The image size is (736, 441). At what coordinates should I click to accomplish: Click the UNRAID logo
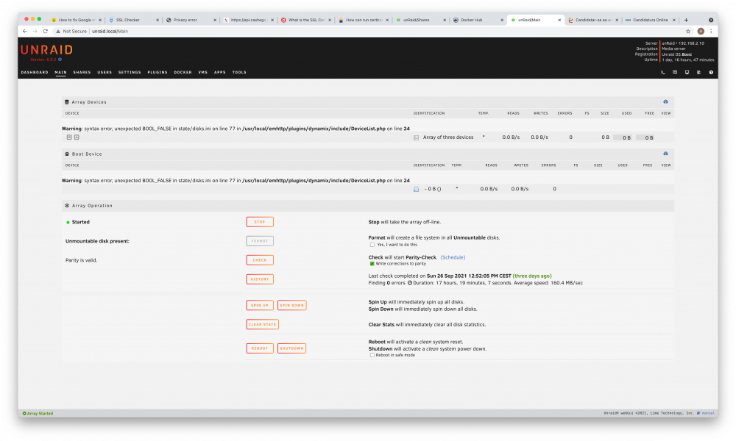[46, 50]
